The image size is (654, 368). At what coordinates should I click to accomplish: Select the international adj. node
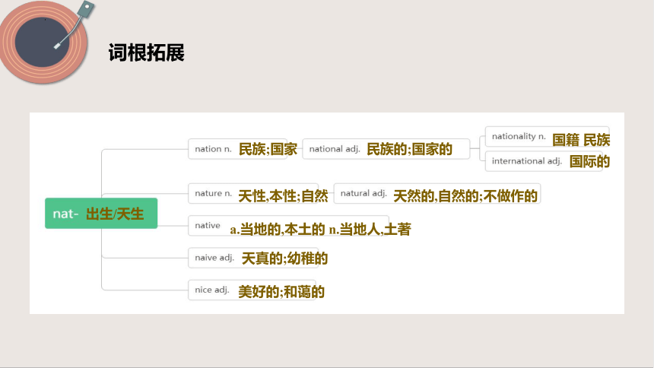[544, 161]
